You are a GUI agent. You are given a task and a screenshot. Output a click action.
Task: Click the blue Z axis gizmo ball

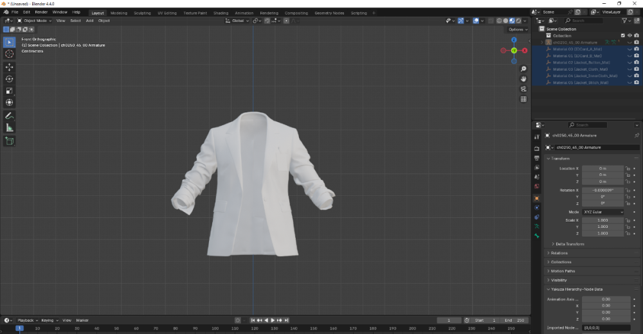click(514, 40)
